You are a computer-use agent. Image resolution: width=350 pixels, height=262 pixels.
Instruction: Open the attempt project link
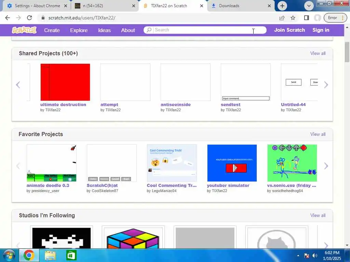(x=109, y=104)
